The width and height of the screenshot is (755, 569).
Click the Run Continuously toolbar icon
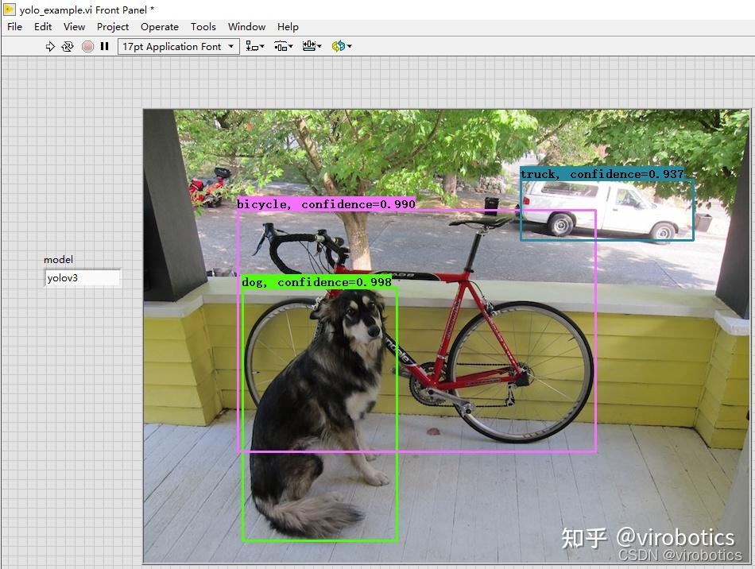[68, 46]
